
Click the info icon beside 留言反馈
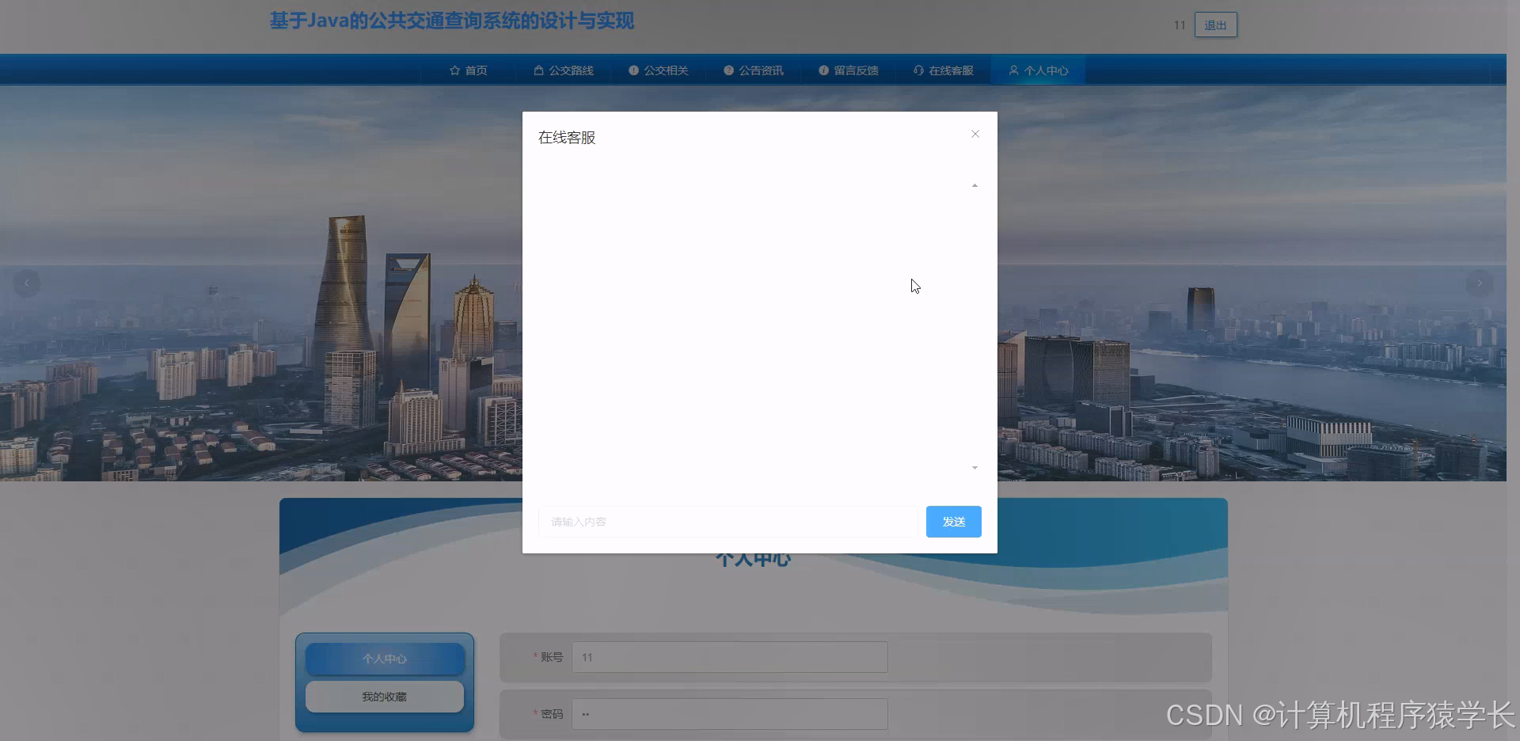tap(823, 70)
